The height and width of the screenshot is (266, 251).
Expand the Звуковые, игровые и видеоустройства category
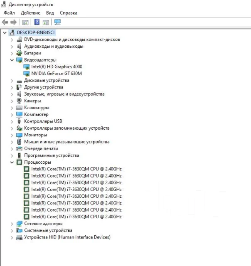12,94
